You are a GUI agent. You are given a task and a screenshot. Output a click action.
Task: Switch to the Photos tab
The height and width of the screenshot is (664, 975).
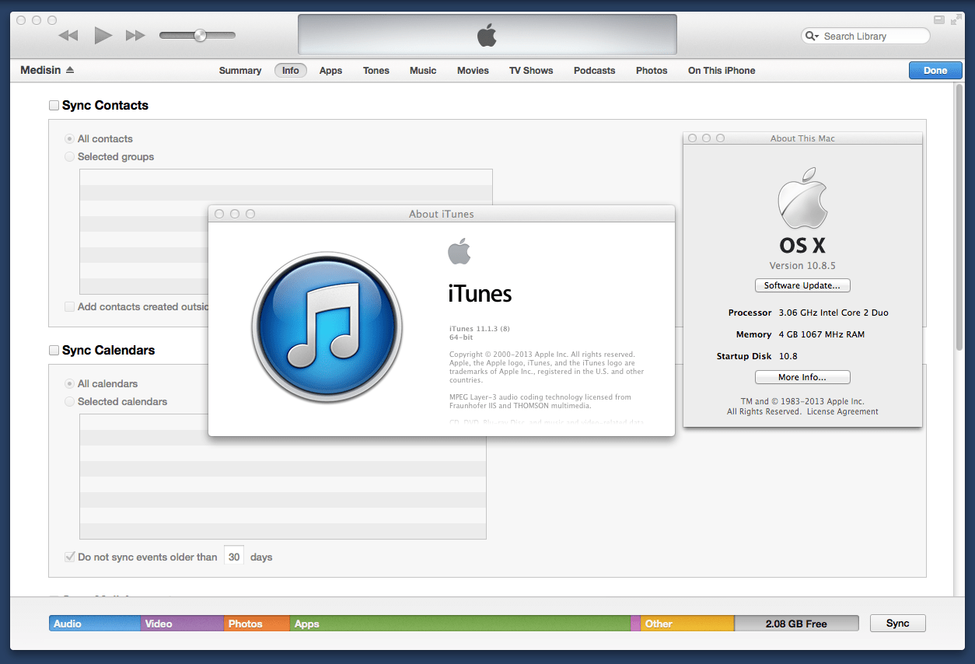point(652,70)
